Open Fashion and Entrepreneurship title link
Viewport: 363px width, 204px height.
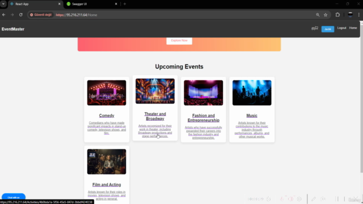pyautogui.click(x=203, y=118)
